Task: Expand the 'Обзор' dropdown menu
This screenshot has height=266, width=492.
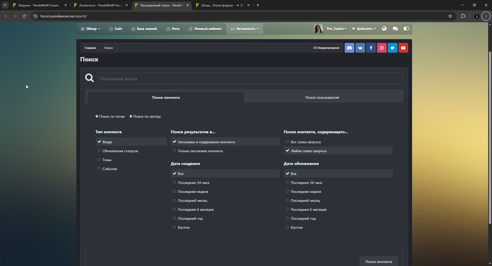Action: tap(90, 29)
